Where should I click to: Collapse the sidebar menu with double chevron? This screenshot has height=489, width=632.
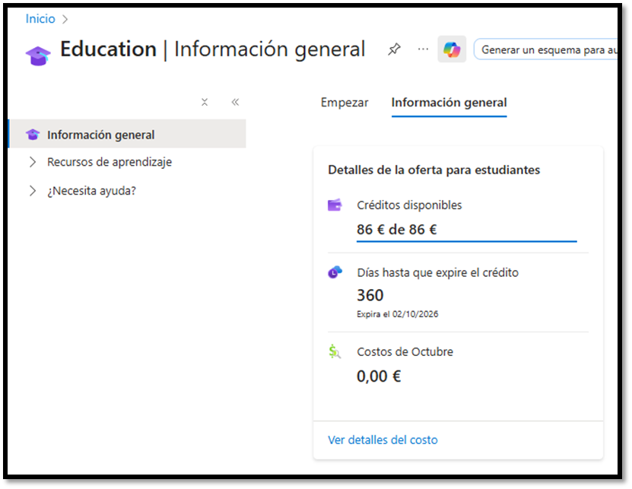tap(235, 102)
